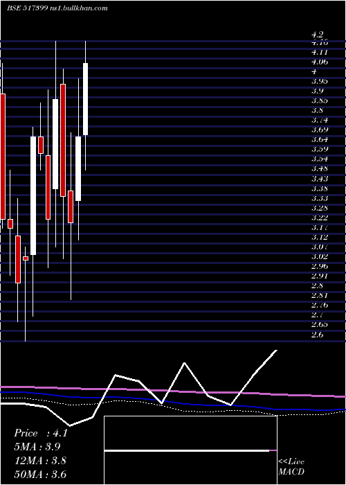This screenshot has width=346, height=485.
Task: Click the 3.59 price axis label
Action: click(320, 149)
